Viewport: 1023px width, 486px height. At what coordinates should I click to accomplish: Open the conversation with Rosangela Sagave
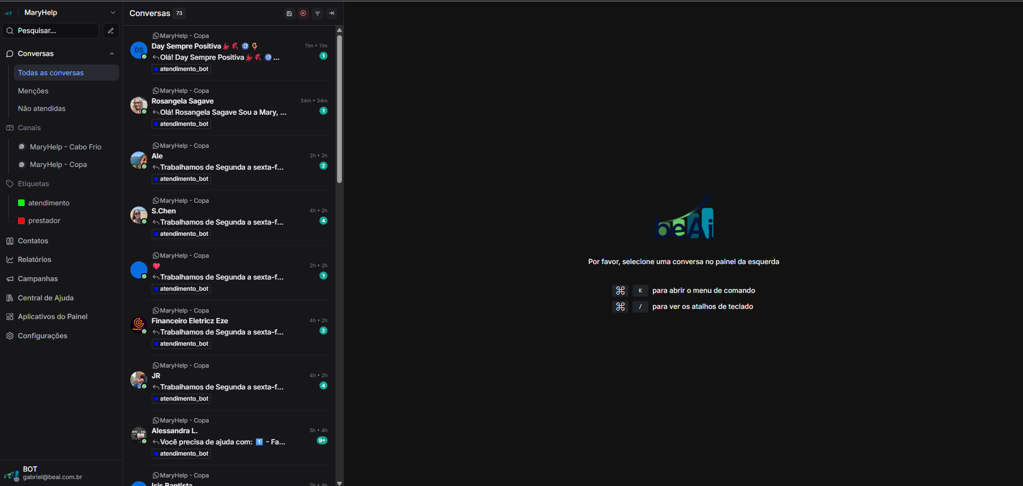click(224, 107)
